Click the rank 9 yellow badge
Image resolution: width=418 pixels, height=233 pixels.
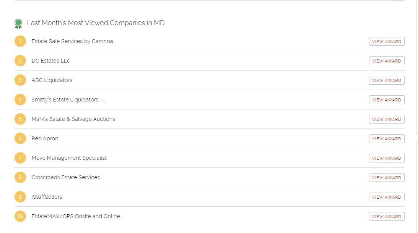coord(20,197)
